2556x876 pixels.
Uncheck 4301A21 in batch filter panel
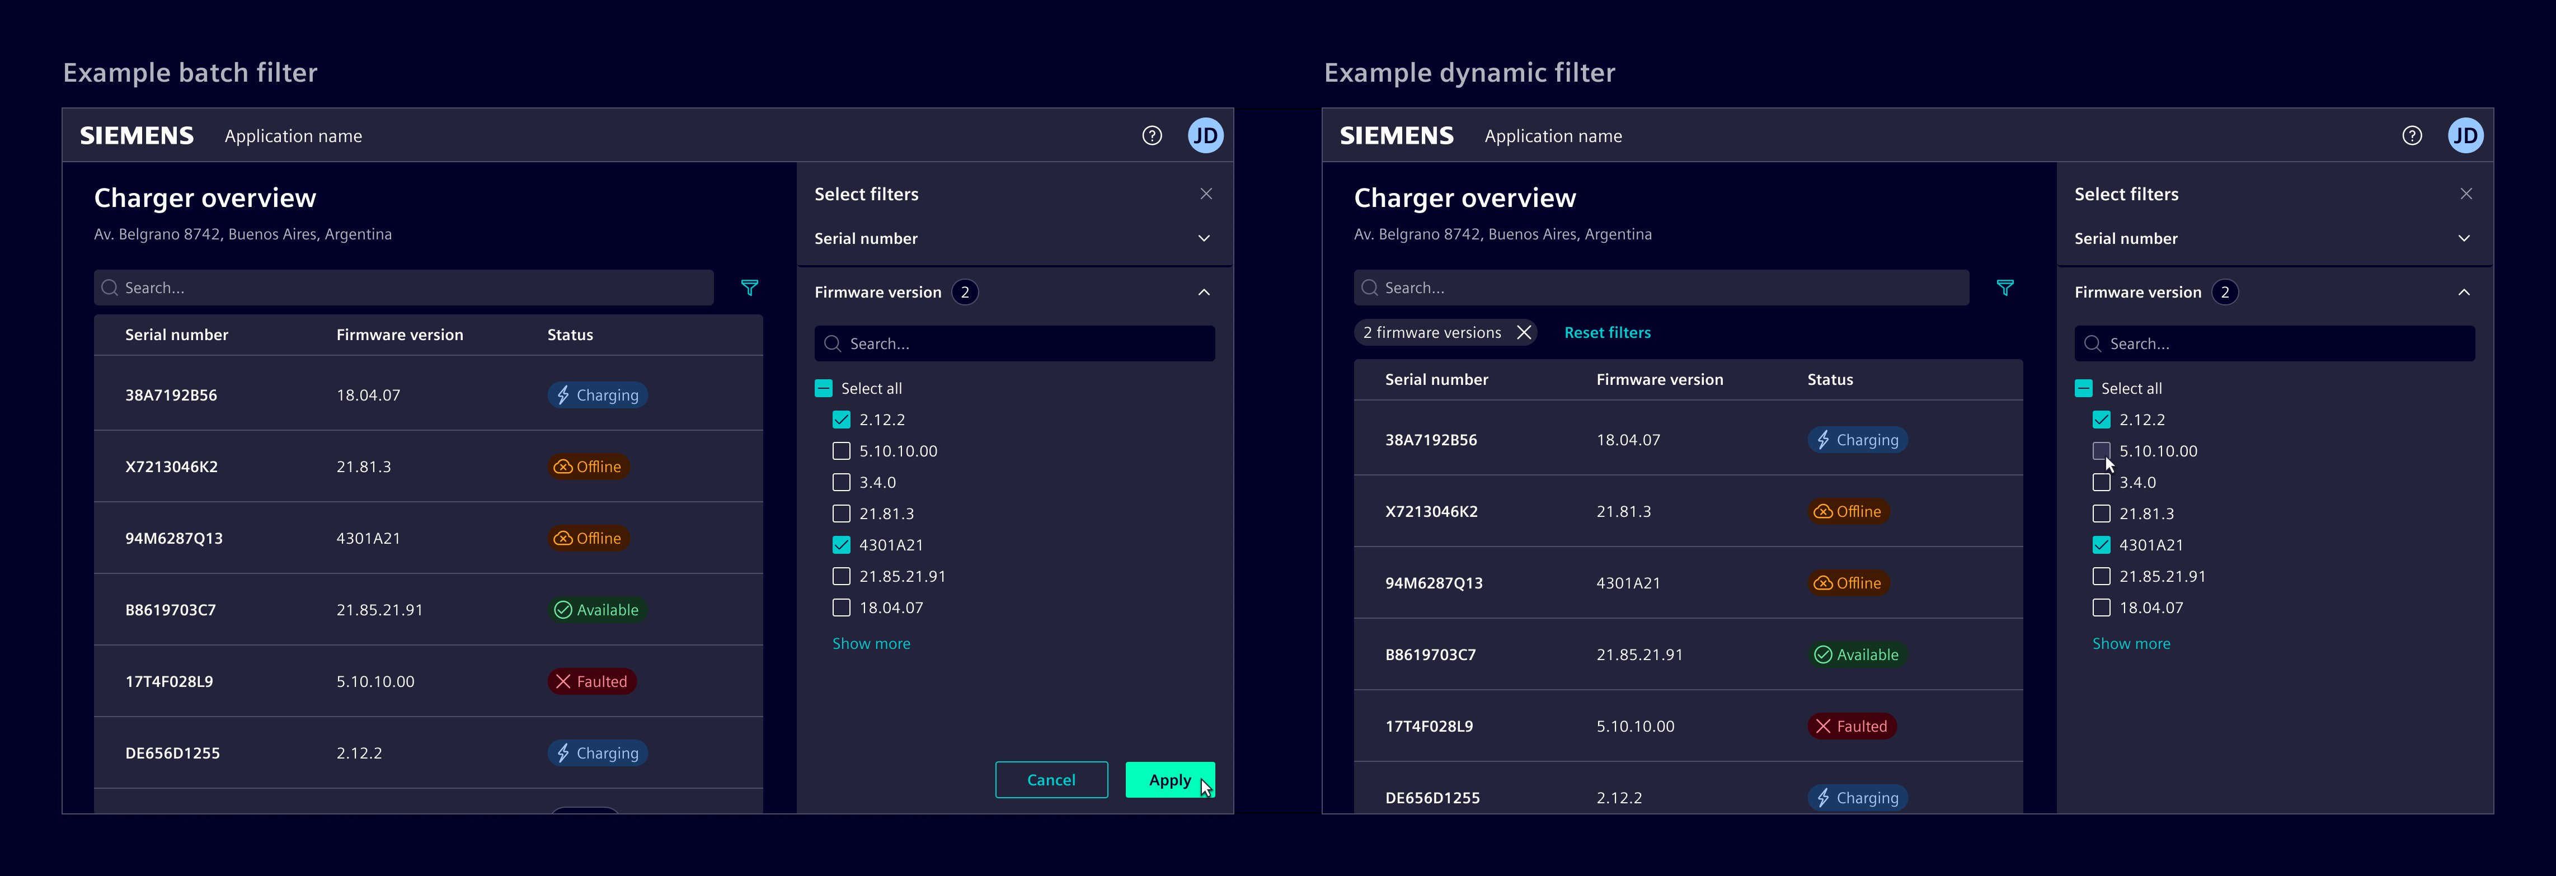click(842, 545)
